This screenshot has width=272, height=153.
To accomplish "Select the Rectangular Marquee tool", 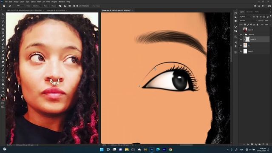I will (3, 18).
